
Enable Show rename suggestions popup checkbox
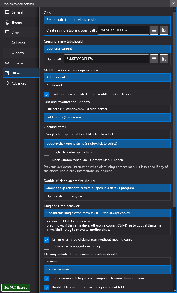(x=47, y=247)
